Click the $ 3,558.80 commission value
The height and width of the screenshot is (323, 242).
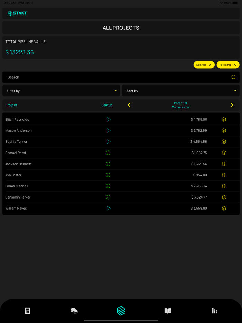199,209
